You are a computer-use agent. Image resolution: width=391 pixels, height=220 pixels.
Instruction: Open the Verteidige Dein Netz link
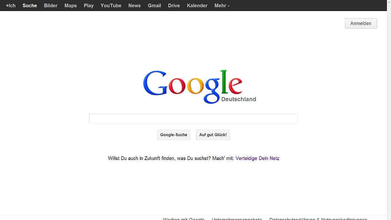click(257, 158)
